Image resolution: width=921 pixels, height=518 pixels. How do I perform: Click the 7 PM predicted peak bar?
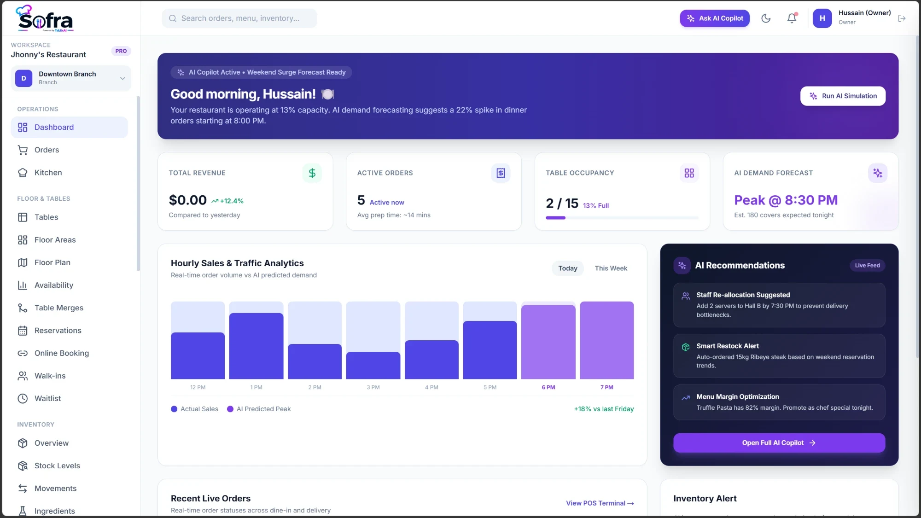(x=606, y=340)
